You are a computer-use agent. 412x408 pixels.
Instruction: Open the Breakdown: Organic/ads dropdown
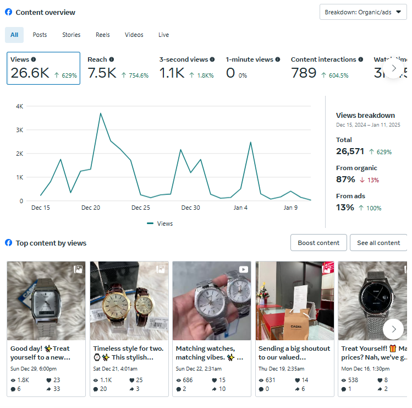point(363,12)
